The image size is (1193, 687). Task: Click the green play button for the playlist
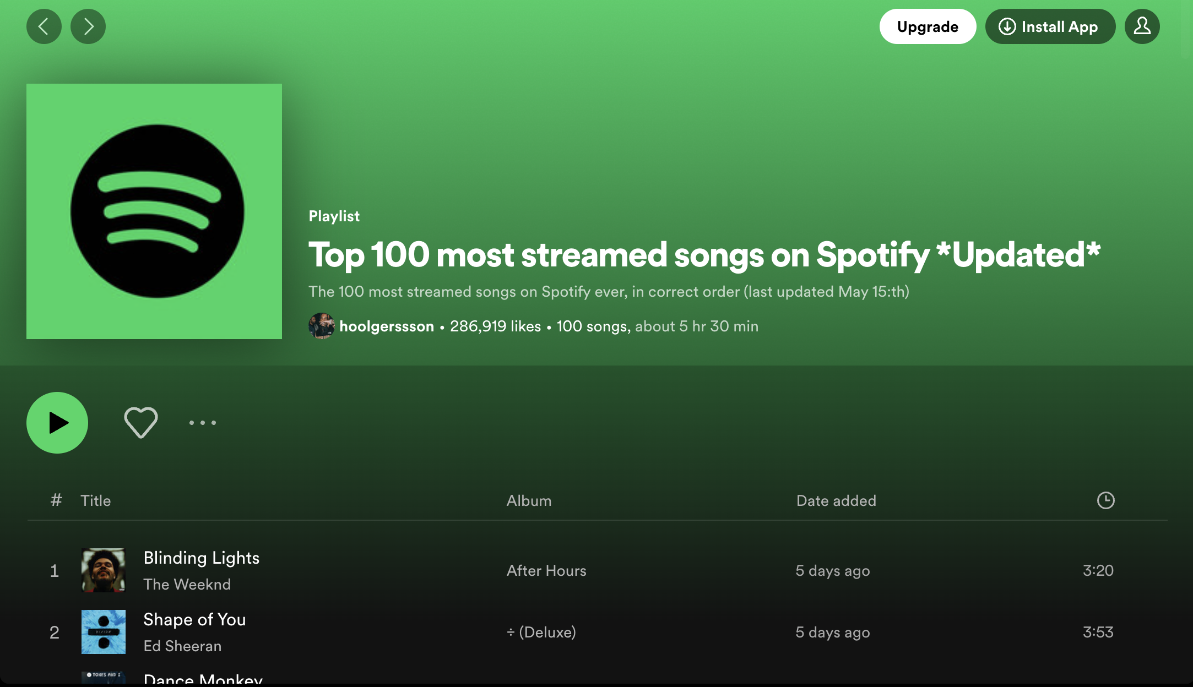[x=57, y=423]
